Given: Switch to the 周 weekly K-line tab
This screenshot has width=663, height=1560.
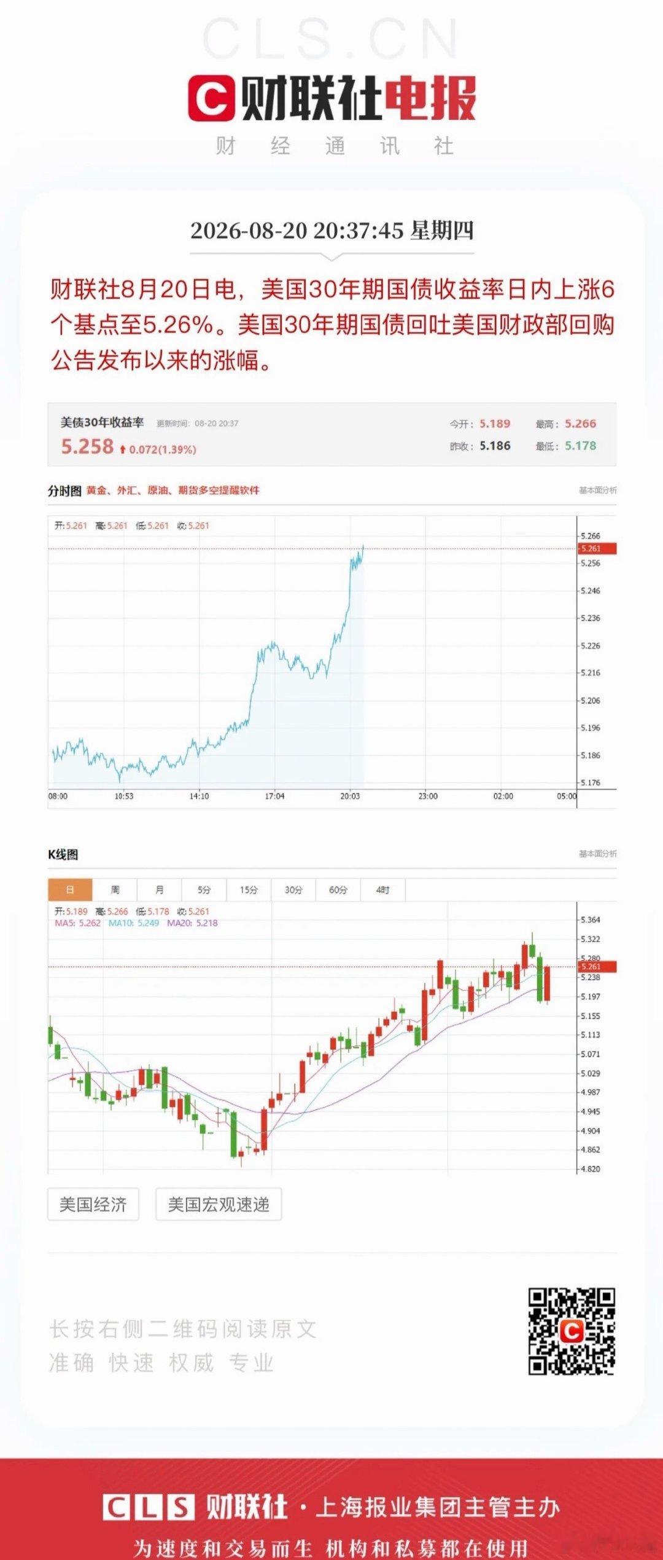Looking at the screenshot, I should click(x=115, y=889).
